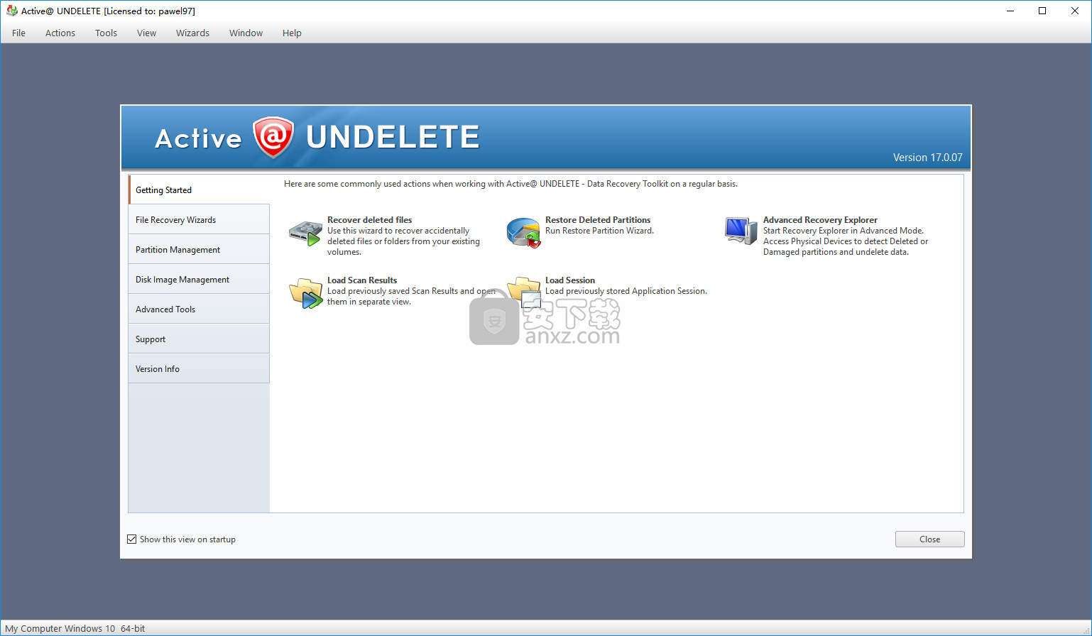Click the Recover deleted files link title

tap(369, 220)
